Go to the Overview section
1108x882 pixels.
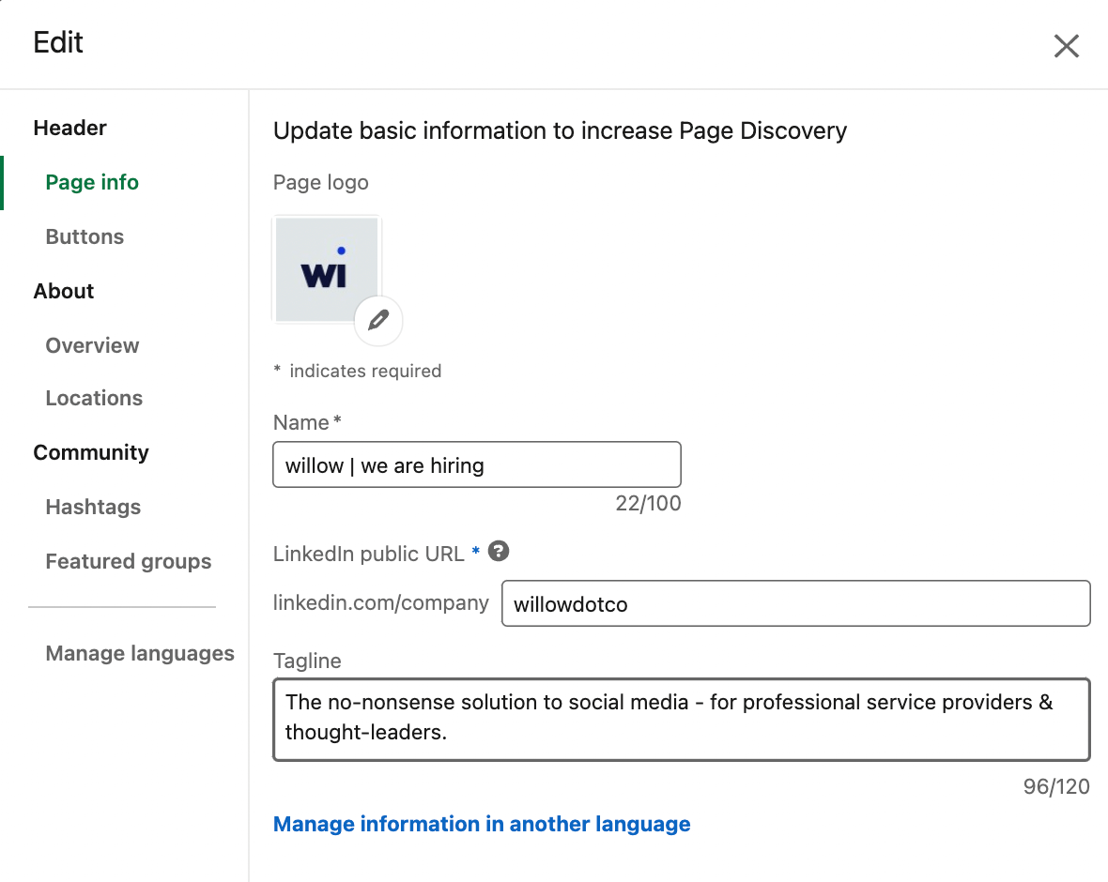coord(92,345)
